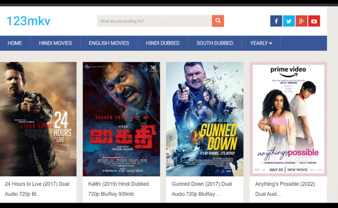This screenshot has width=338, height=208.
Task: Open the Gunned Down movie poster
Action: point(205,119)
